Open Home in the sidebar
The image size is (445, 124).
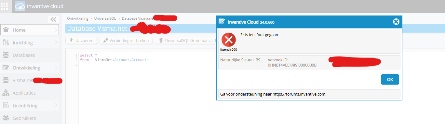coord(30,30)
